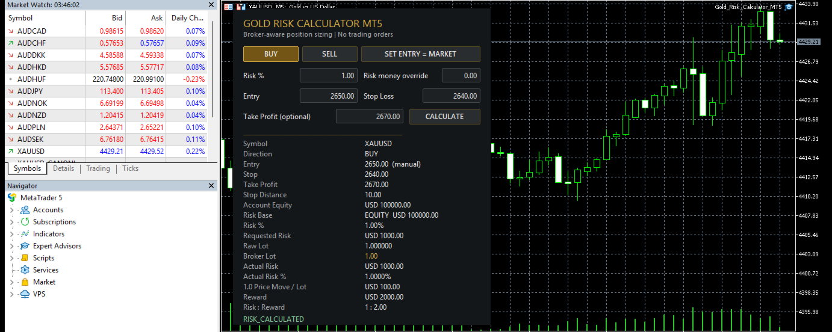Select the AUDPLN symbol row
Screen dimensions: 832x332
click(x=106, y=128)
